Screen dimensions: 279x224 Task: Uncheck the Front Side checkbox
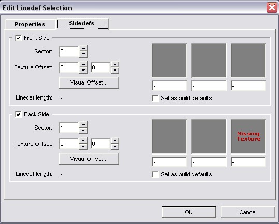coord(18,38)
